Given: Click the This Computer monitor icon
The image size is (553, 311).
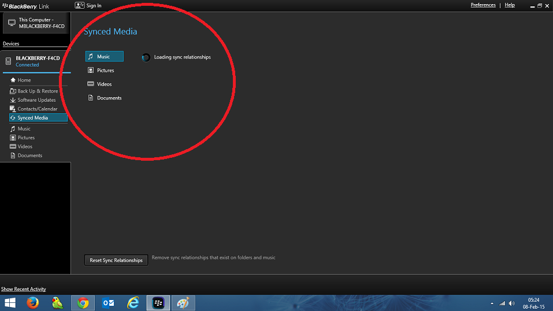Looking at the screenshot, I should coord(12,23).
